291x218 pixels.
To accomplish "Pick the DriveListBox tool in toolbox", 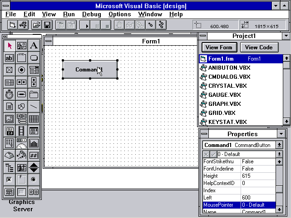I will [21, 94].
